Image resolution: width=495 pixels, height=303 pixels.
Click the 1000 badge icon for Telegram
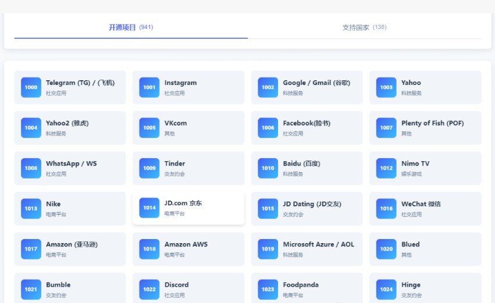[x=31, y=87]
